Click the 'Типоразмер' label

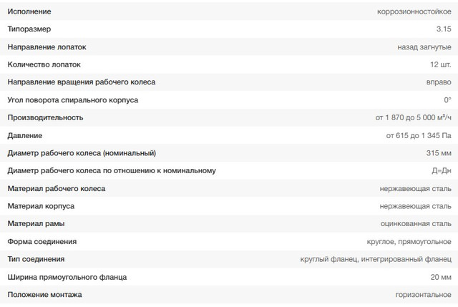(29, 29)
